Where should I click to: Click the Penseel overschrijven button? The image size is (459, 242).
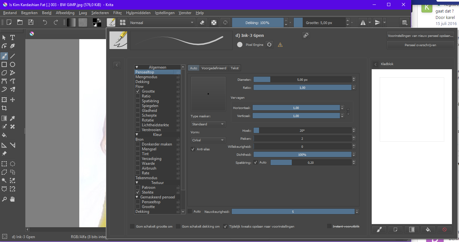point(420,45)
